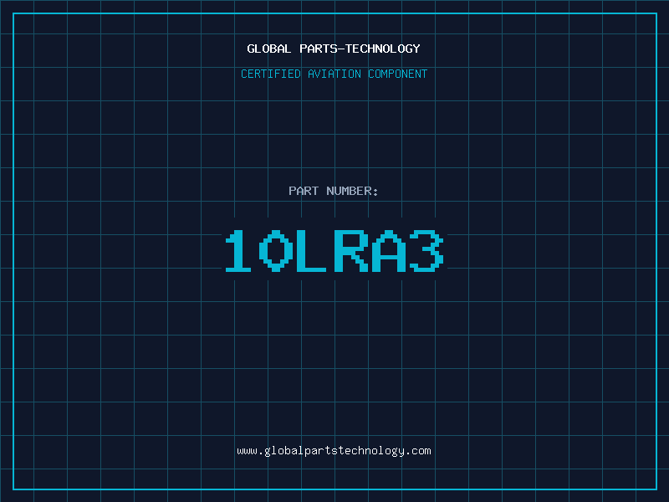The image size is (669, 502).
Task: Click the word NUMBER: in the label
Action: (352, 191)
